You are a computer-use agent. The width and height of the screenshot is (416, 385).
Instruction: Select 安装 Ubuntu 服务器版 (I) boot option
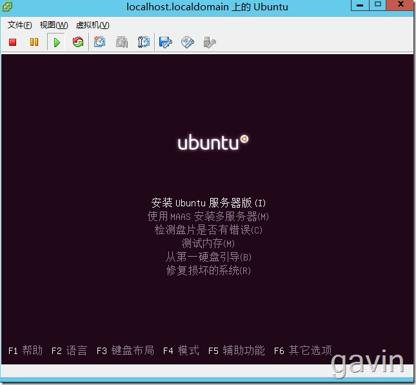tap(208, 203)
